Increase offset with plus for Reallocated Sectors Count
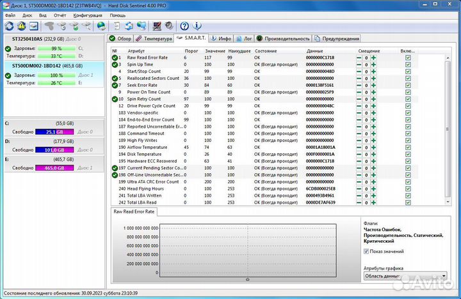 [373, 79]
